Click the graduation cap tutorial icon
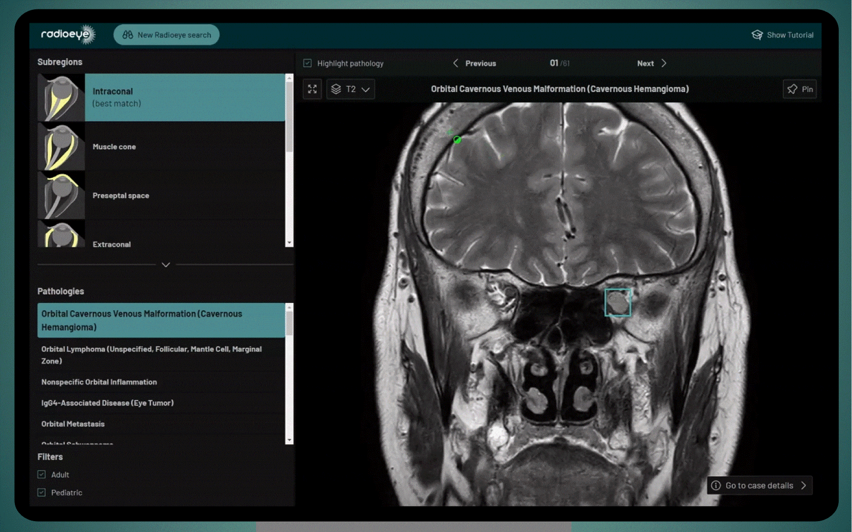 [757, 35]
